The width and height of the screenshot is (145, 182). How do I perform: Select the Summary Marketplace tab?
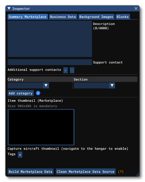click(27, 17)
